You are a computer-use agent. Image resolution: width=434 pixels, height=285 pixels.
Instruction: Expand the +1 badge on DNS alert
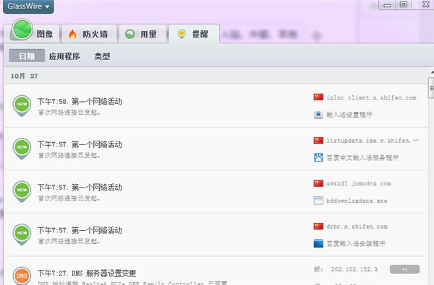coord(404,269)
